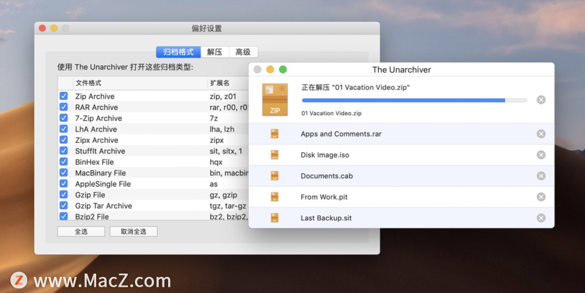
Task: Click the 'lha, lzh' extension cell
Action: (222, 129)
